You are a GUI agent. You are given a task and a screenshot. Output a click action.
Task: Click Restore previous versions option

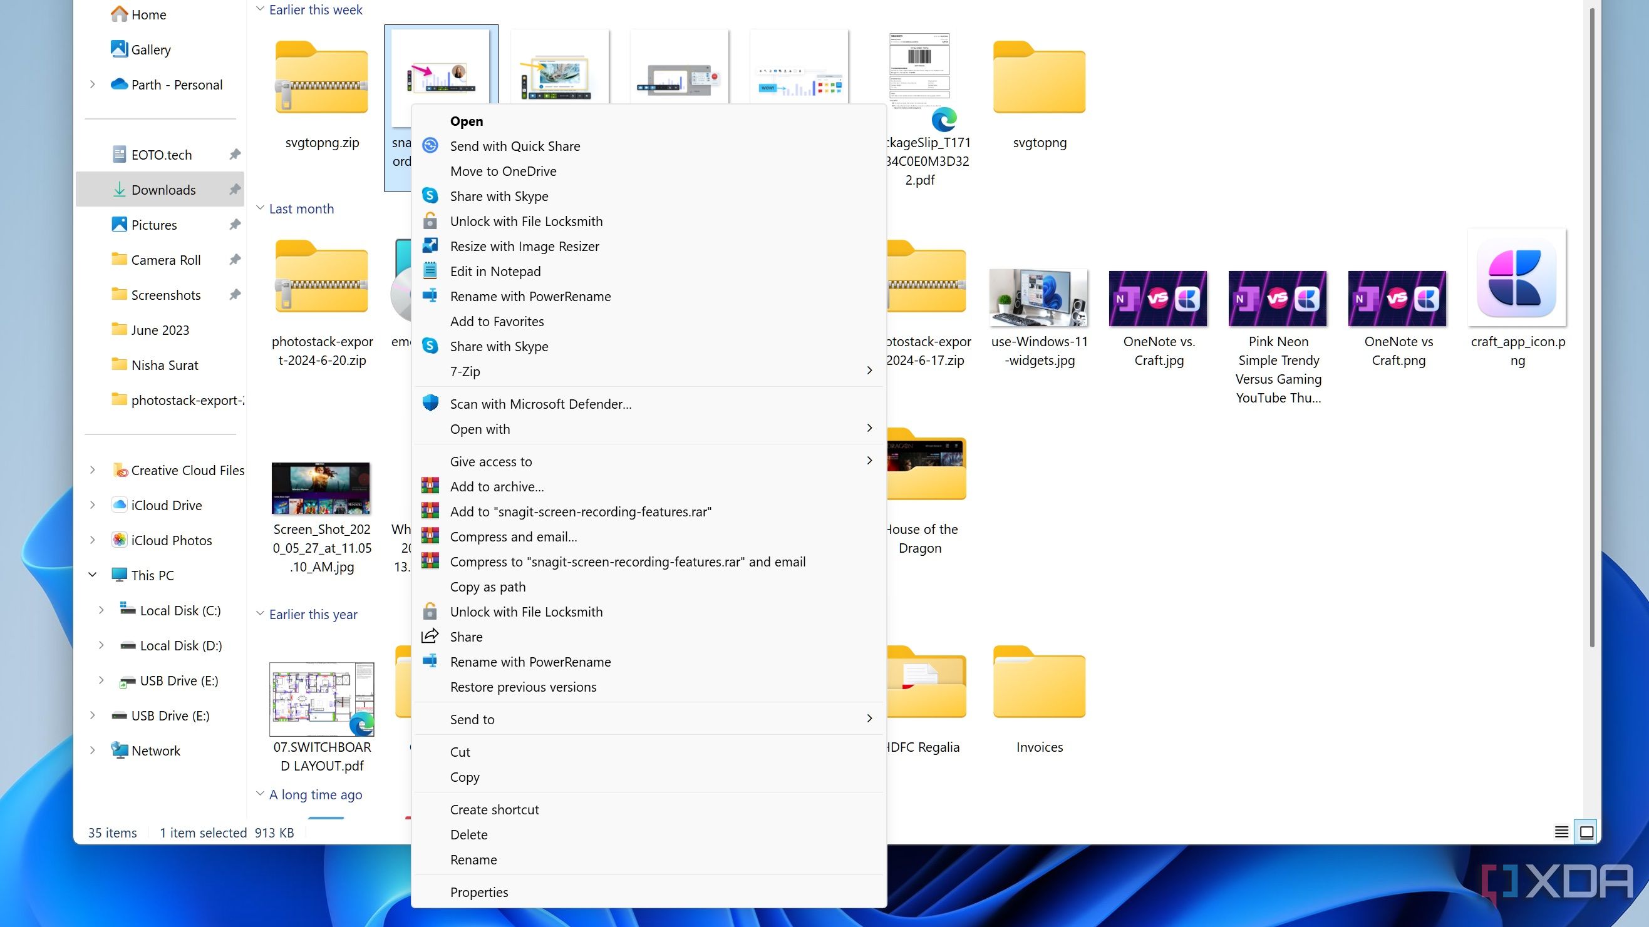[522, 686]
